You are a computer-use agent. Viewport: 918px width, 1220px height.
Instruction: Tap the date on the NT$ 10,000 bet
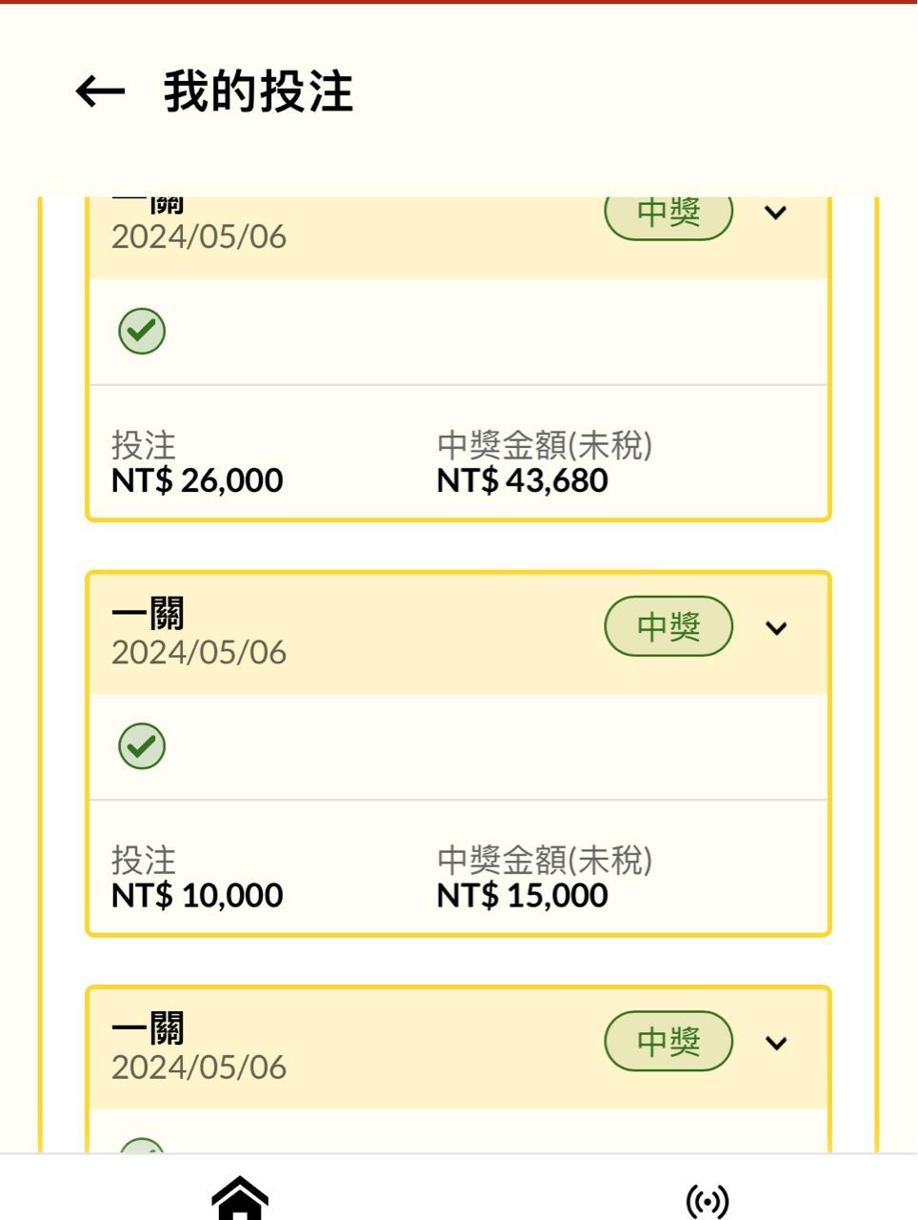199,653
